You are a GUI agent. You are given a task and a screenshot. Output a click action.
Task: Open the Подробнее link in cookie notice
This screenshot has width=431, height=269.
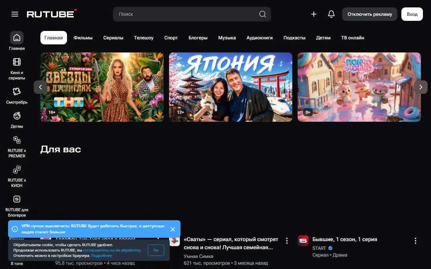pyautogui.click(x=102, y=256)
